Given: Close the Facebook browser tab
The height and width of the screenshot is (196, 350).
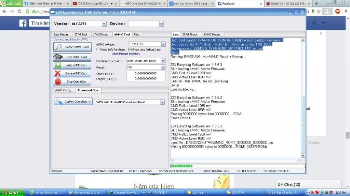Looking at the screenshot, I should pos(261,3).
